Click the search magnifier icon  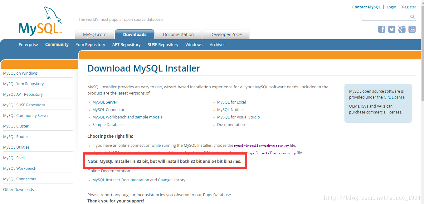[x=412, y=17]
